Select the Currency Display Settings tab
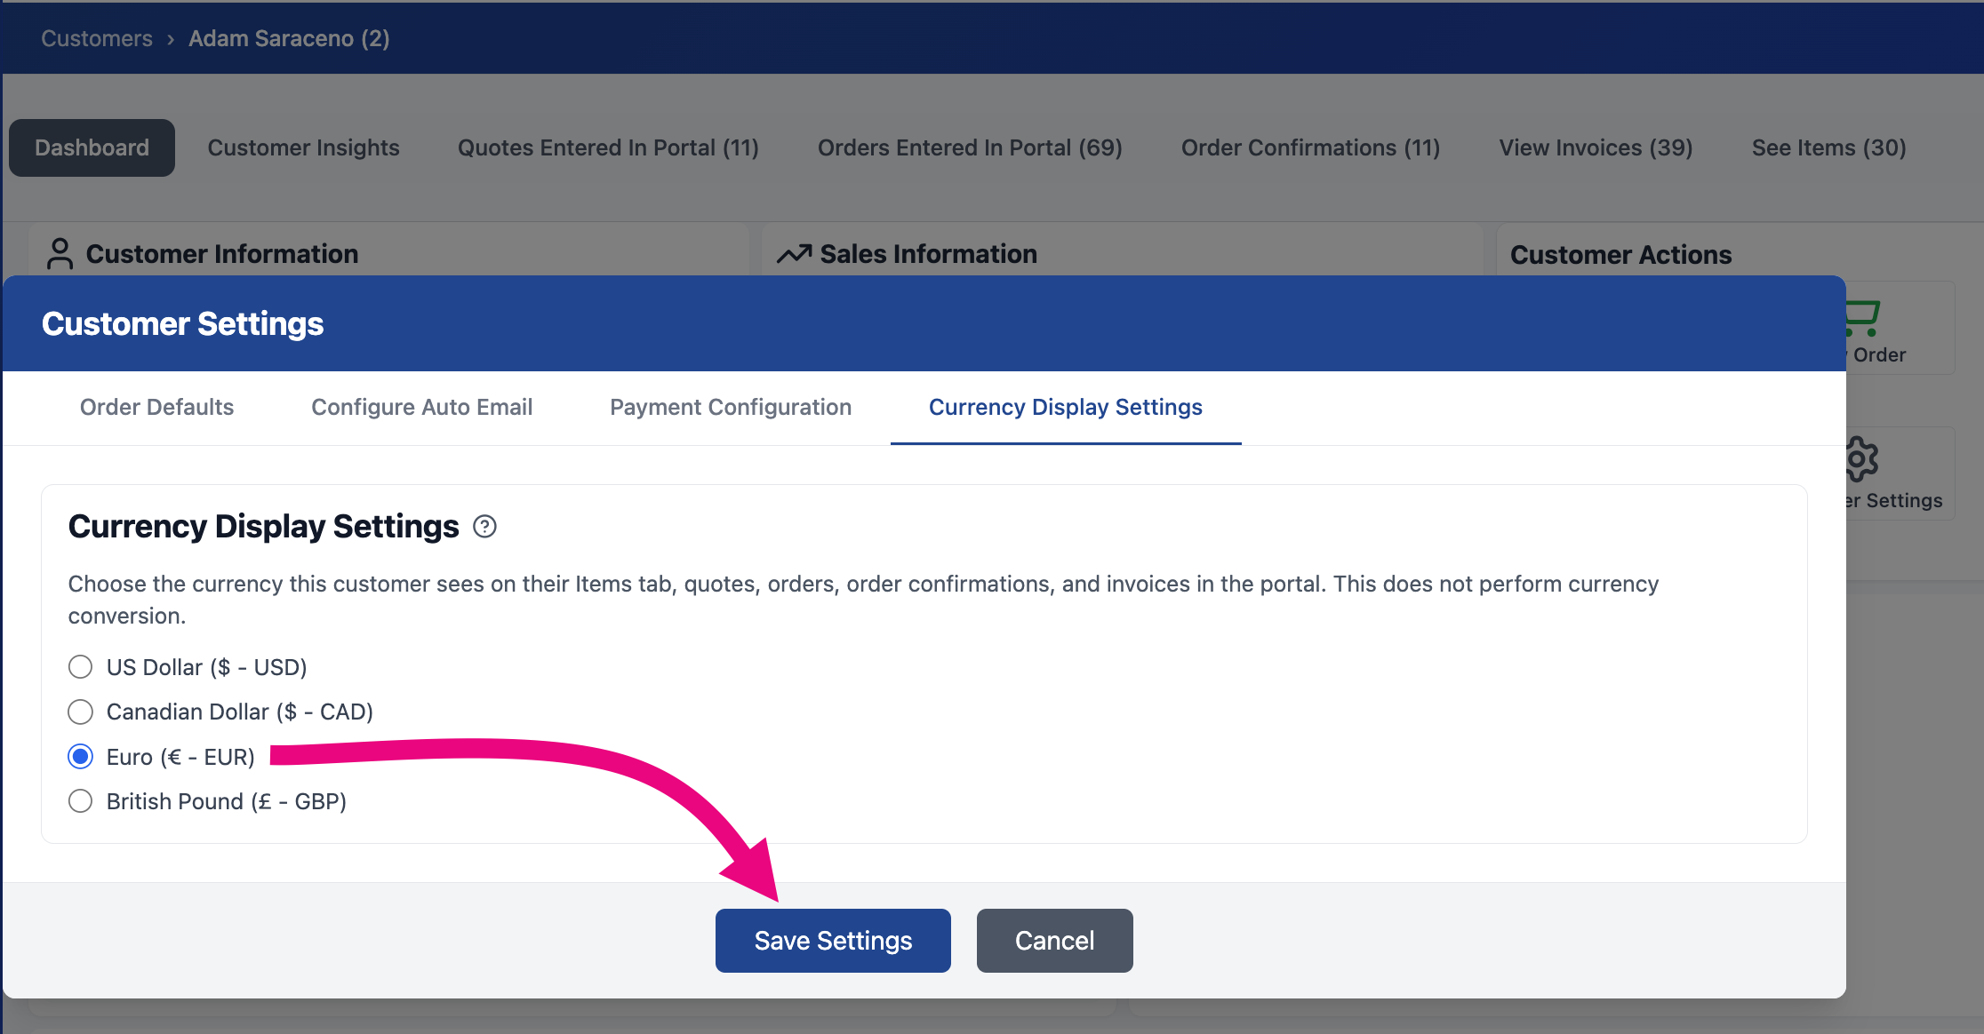The height and width of the screenshot is (1034, 1984). click(x=1066, y=407)
